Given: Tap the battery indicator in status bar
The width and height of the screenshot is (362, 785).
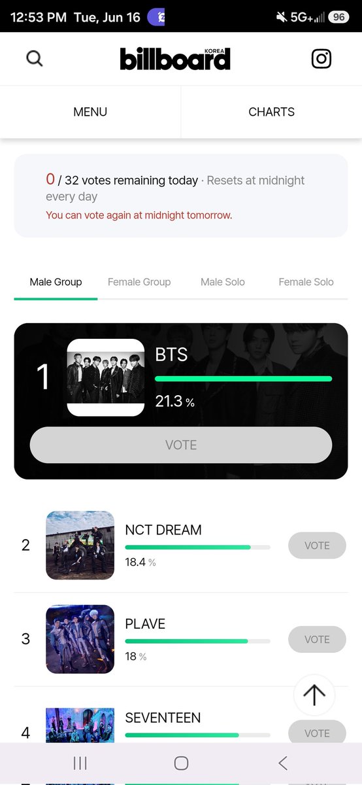Looking at the screenshot, I should click(338, 18).
